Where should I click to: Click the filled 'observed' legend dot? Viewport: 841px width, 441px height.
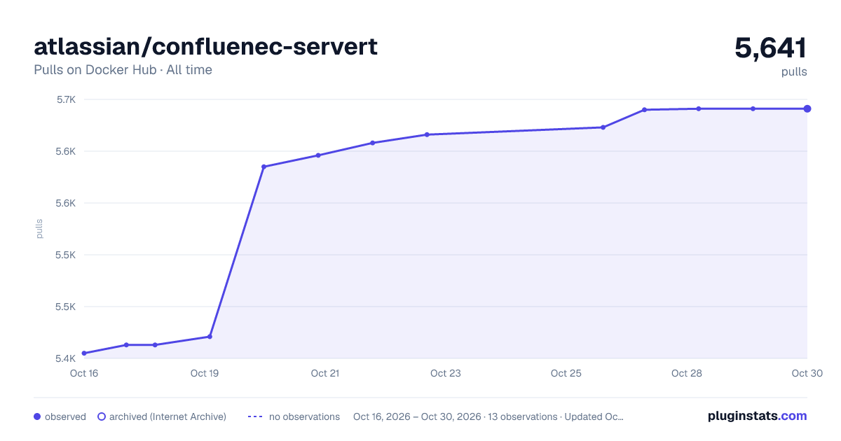37,416
